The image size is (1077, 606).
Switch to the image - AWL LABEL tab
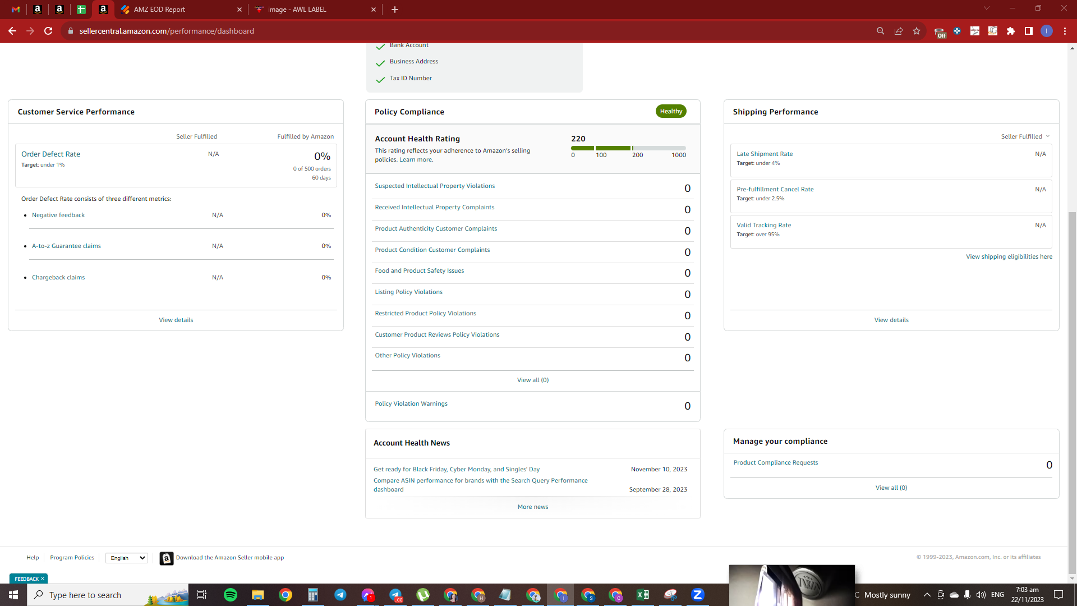[x=297, y=10]
